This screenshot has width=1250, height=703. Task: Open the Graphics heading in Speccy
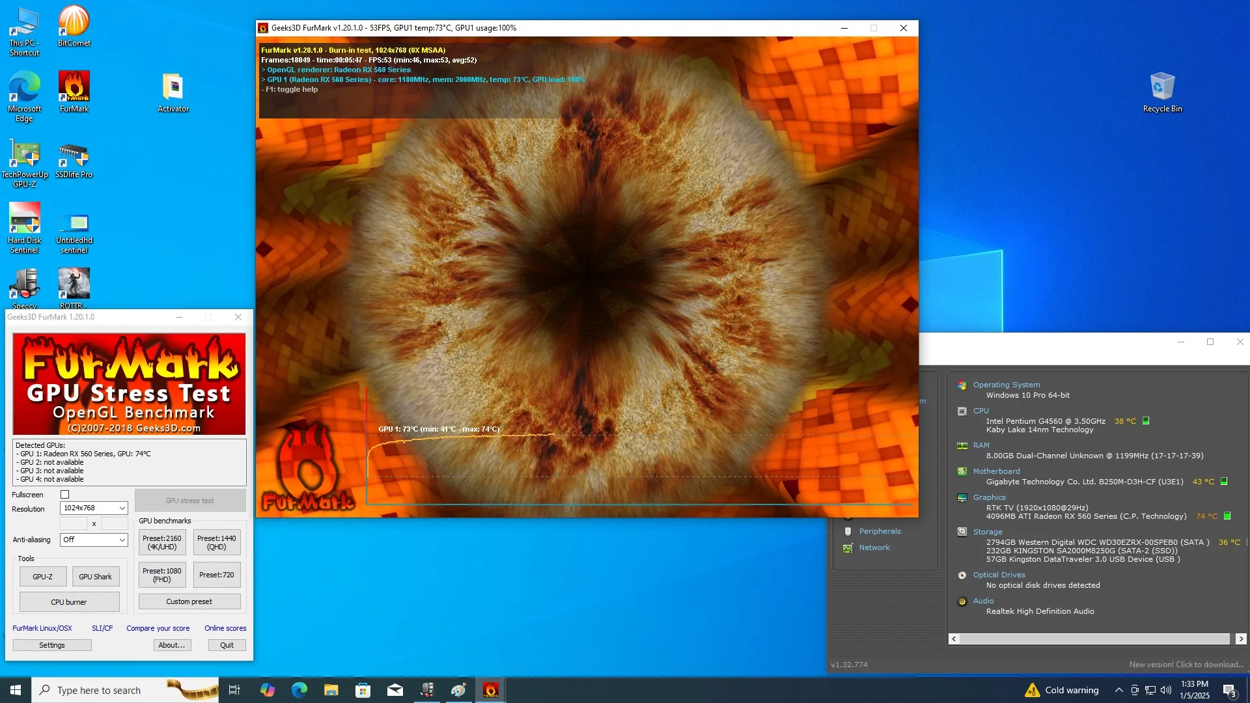coord(989,498)
